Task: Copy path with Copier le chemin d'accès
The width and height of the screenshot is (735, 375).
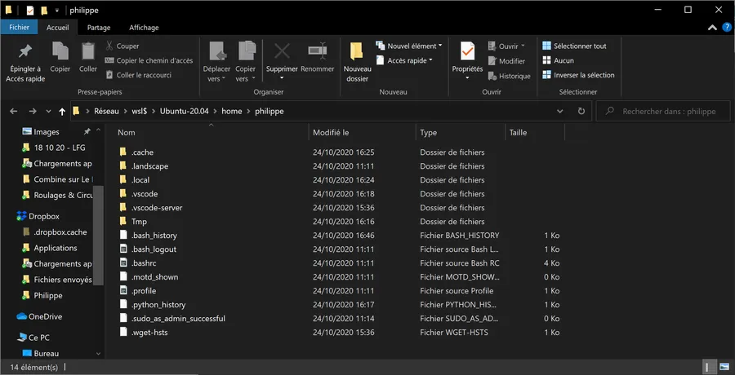Action: [x=149, y=60]
